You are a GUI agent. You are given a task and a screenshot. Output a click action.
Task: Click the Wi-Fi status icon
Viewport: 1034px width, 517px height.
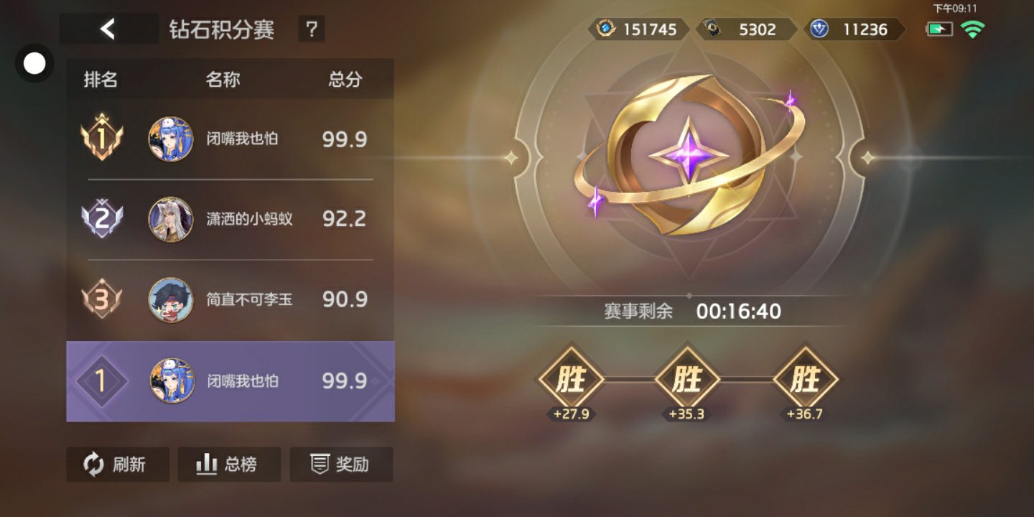pyautogui.click(x=973, y=29)
